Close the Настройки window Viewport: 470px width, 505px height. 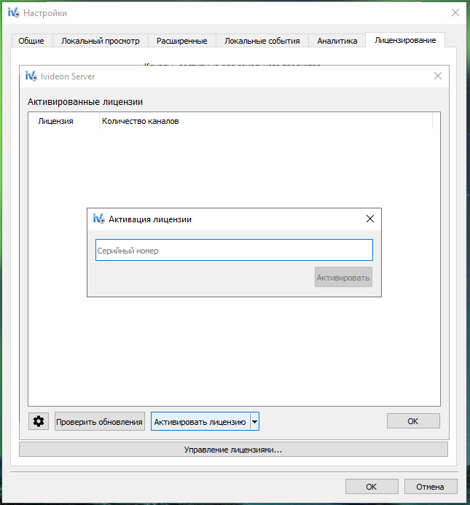click(455, 12)
